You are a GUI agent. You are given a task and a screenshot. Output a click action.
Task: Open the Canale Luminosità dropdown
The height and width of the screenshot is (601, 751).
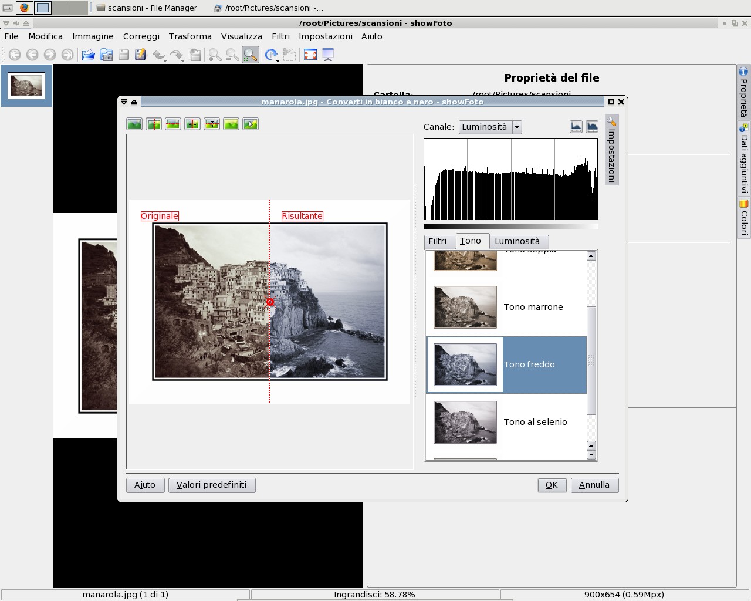(490, 127)
